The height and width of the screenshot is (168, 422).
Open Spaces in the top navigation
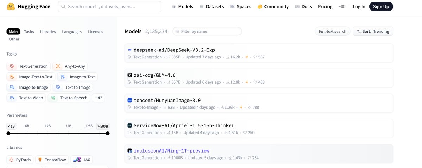(x=241, y=7)
